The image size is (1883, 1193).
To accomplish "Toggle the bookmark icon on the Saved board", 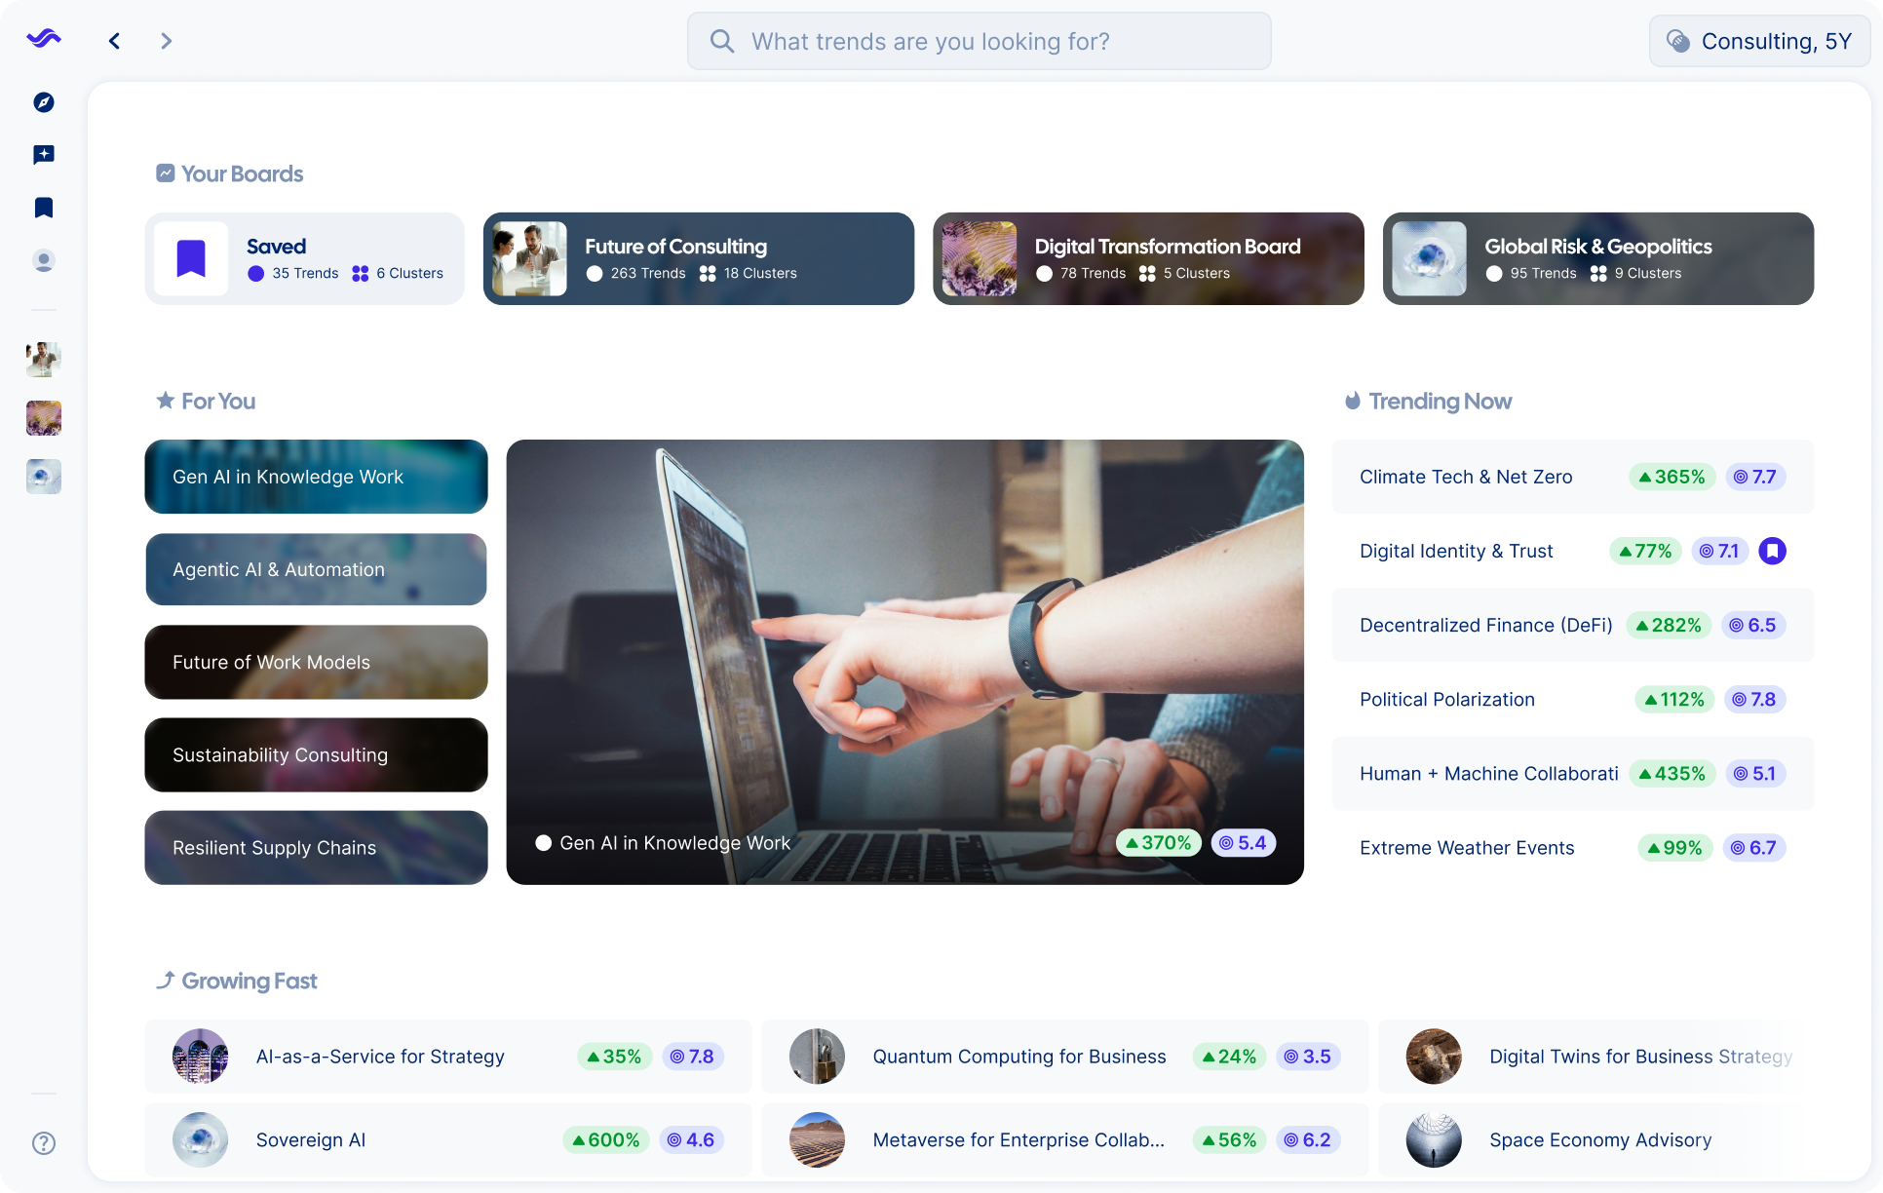I will click(x=191, y=257).
